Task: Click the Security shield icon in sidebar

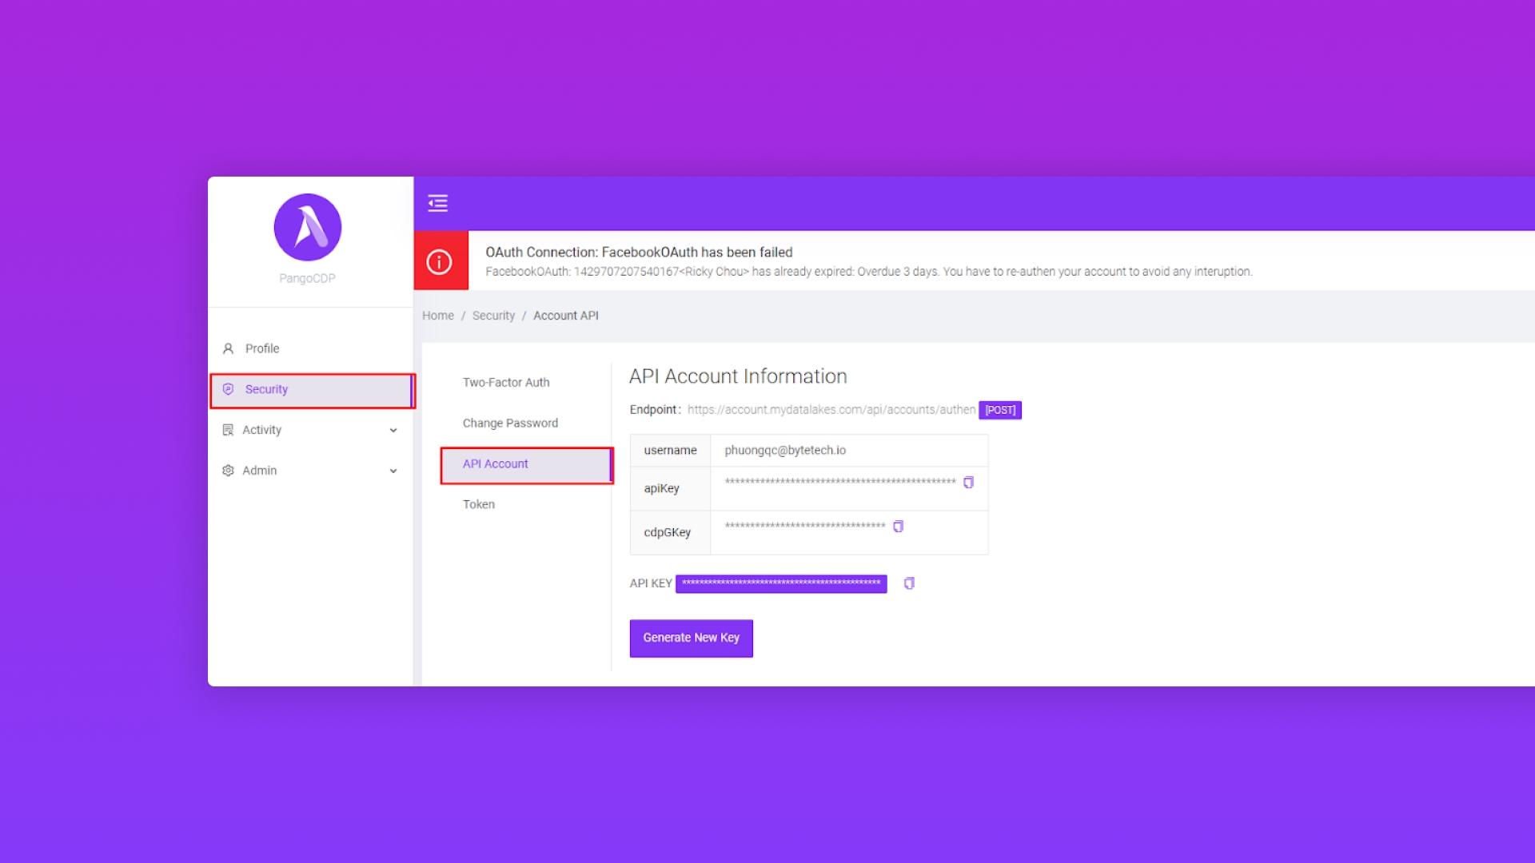Action: point(228,389)
